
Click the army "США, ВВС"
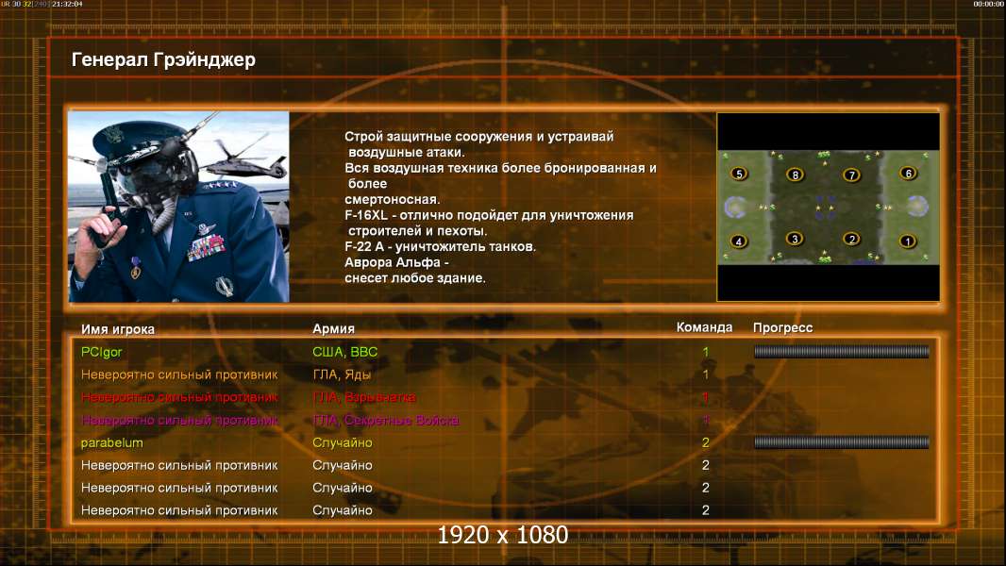[344, 352]
